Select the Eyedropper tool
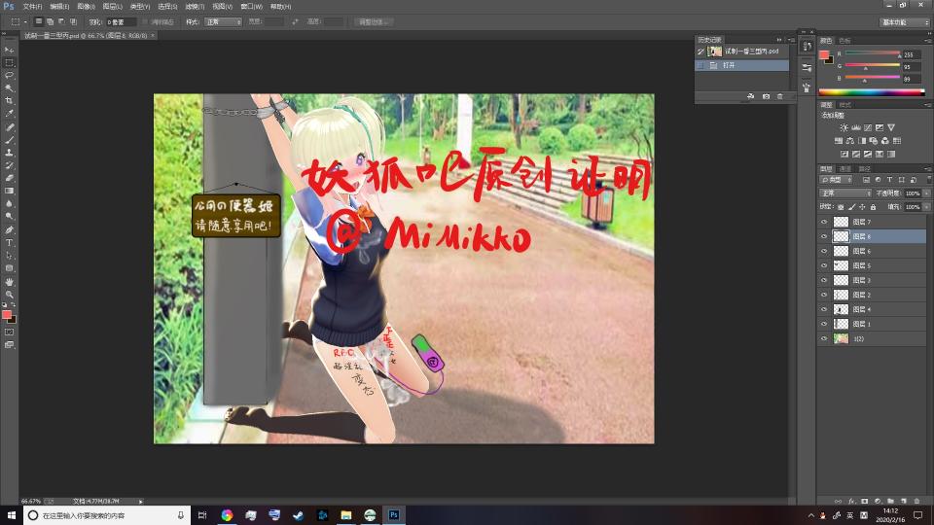 [x=9, y=113]
